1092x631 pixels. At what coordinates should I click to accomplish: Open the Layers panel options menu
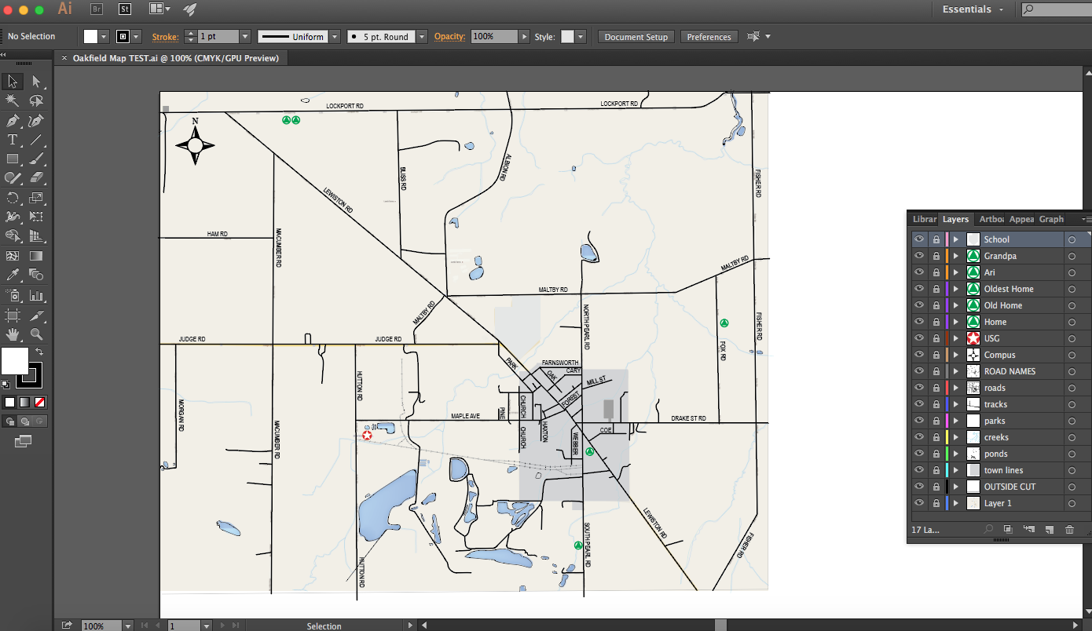pos(1086,219)
